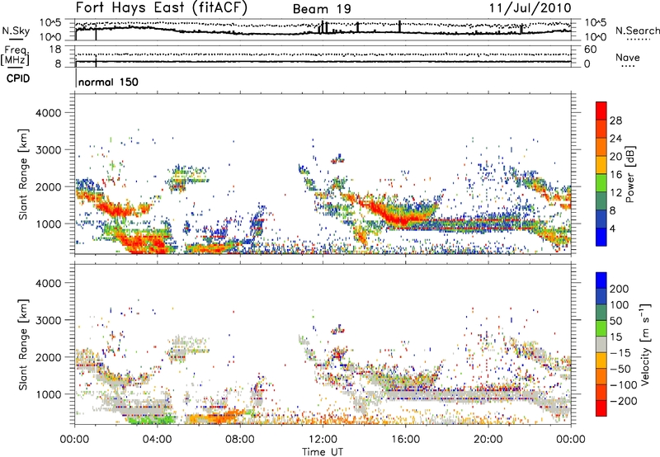Screen dimensions: 660x457
Task: Click the "Fort Hays East (fitACF)" title
Action: click(161, 7)
